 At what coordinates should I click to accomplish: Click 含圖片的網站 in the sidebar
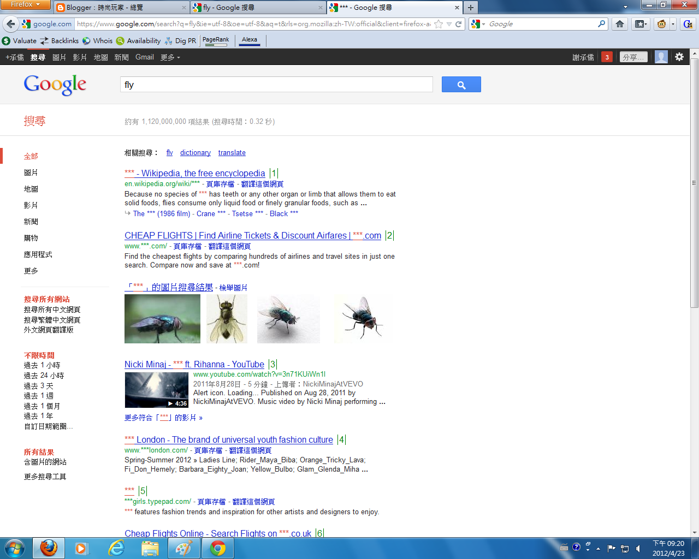pos(45,462)
